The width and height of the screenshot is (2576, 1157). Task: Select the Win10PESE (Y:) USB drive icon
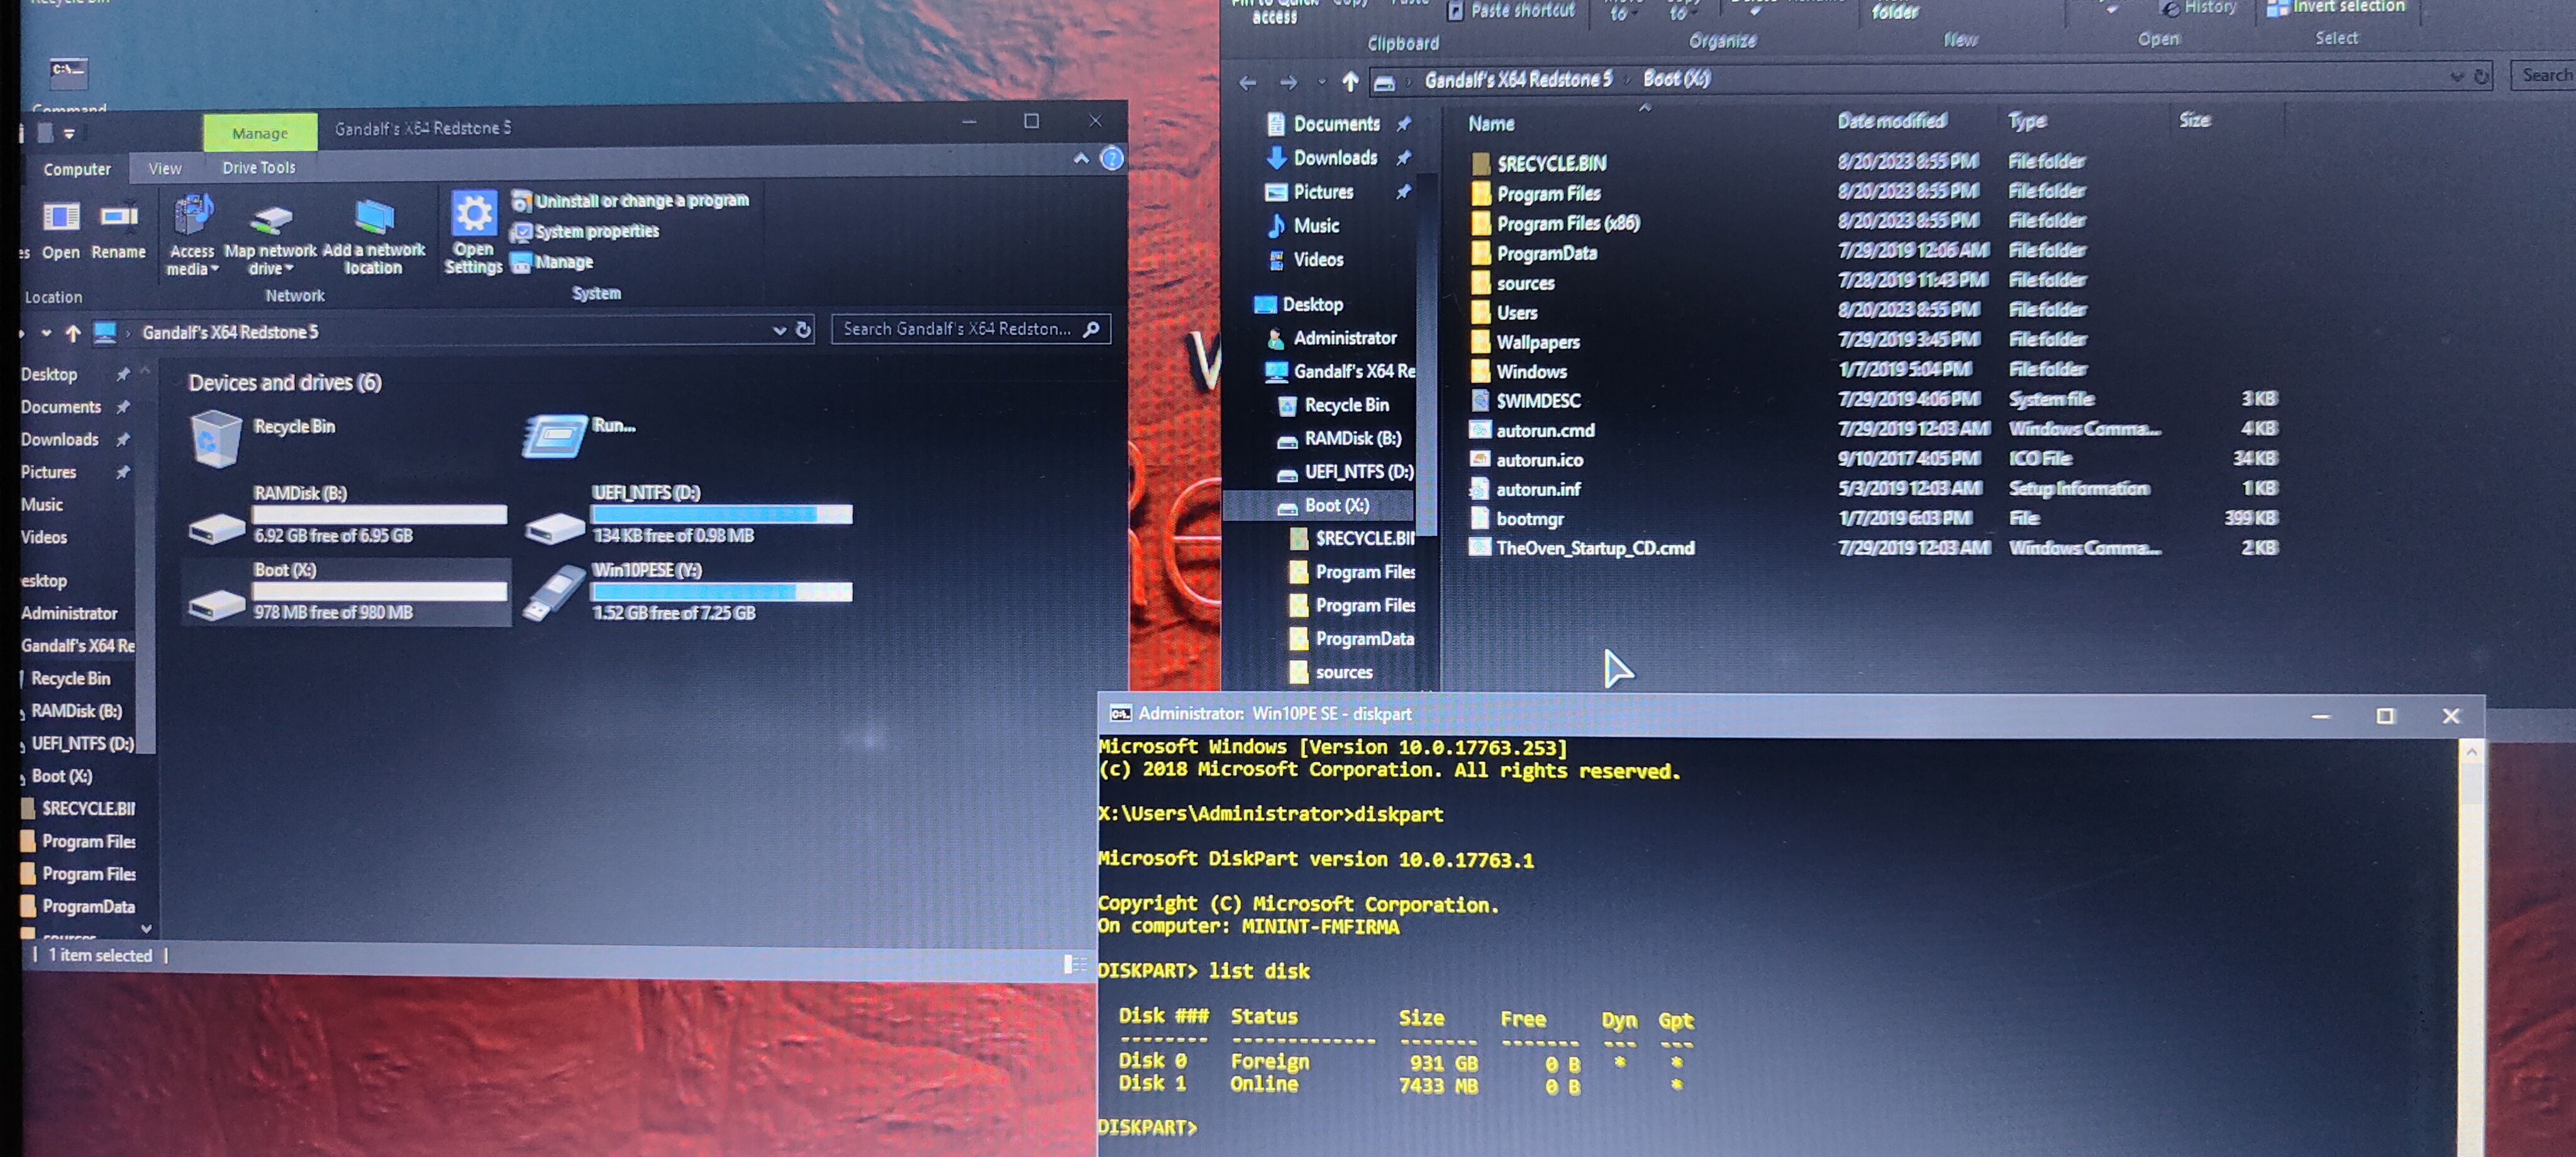coord(555,592)
